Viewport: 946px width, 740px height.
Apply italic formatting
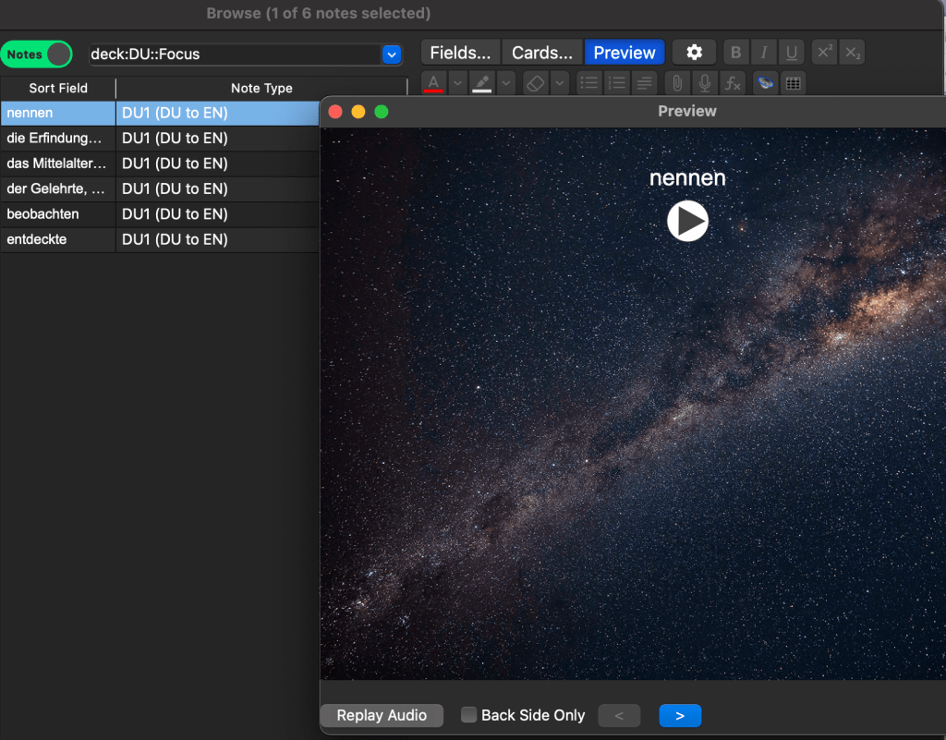(x=763, y=53)
